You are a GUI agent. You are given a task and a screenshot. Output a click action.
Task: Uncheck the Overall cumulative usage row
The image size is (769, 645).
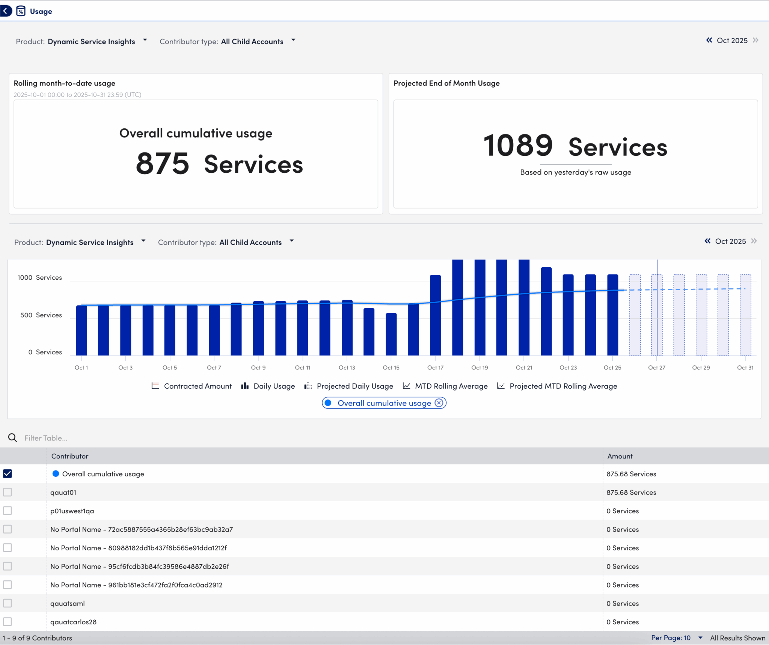point(8,473)
